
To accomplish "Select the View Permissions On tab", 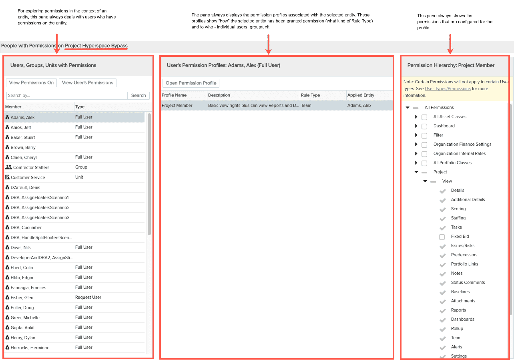I will [31, 82].
